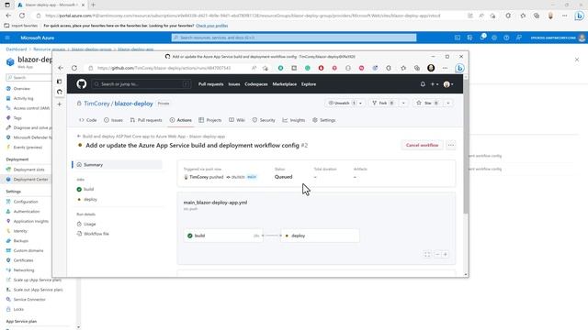Switch to the Actions tab

(181, 120)
